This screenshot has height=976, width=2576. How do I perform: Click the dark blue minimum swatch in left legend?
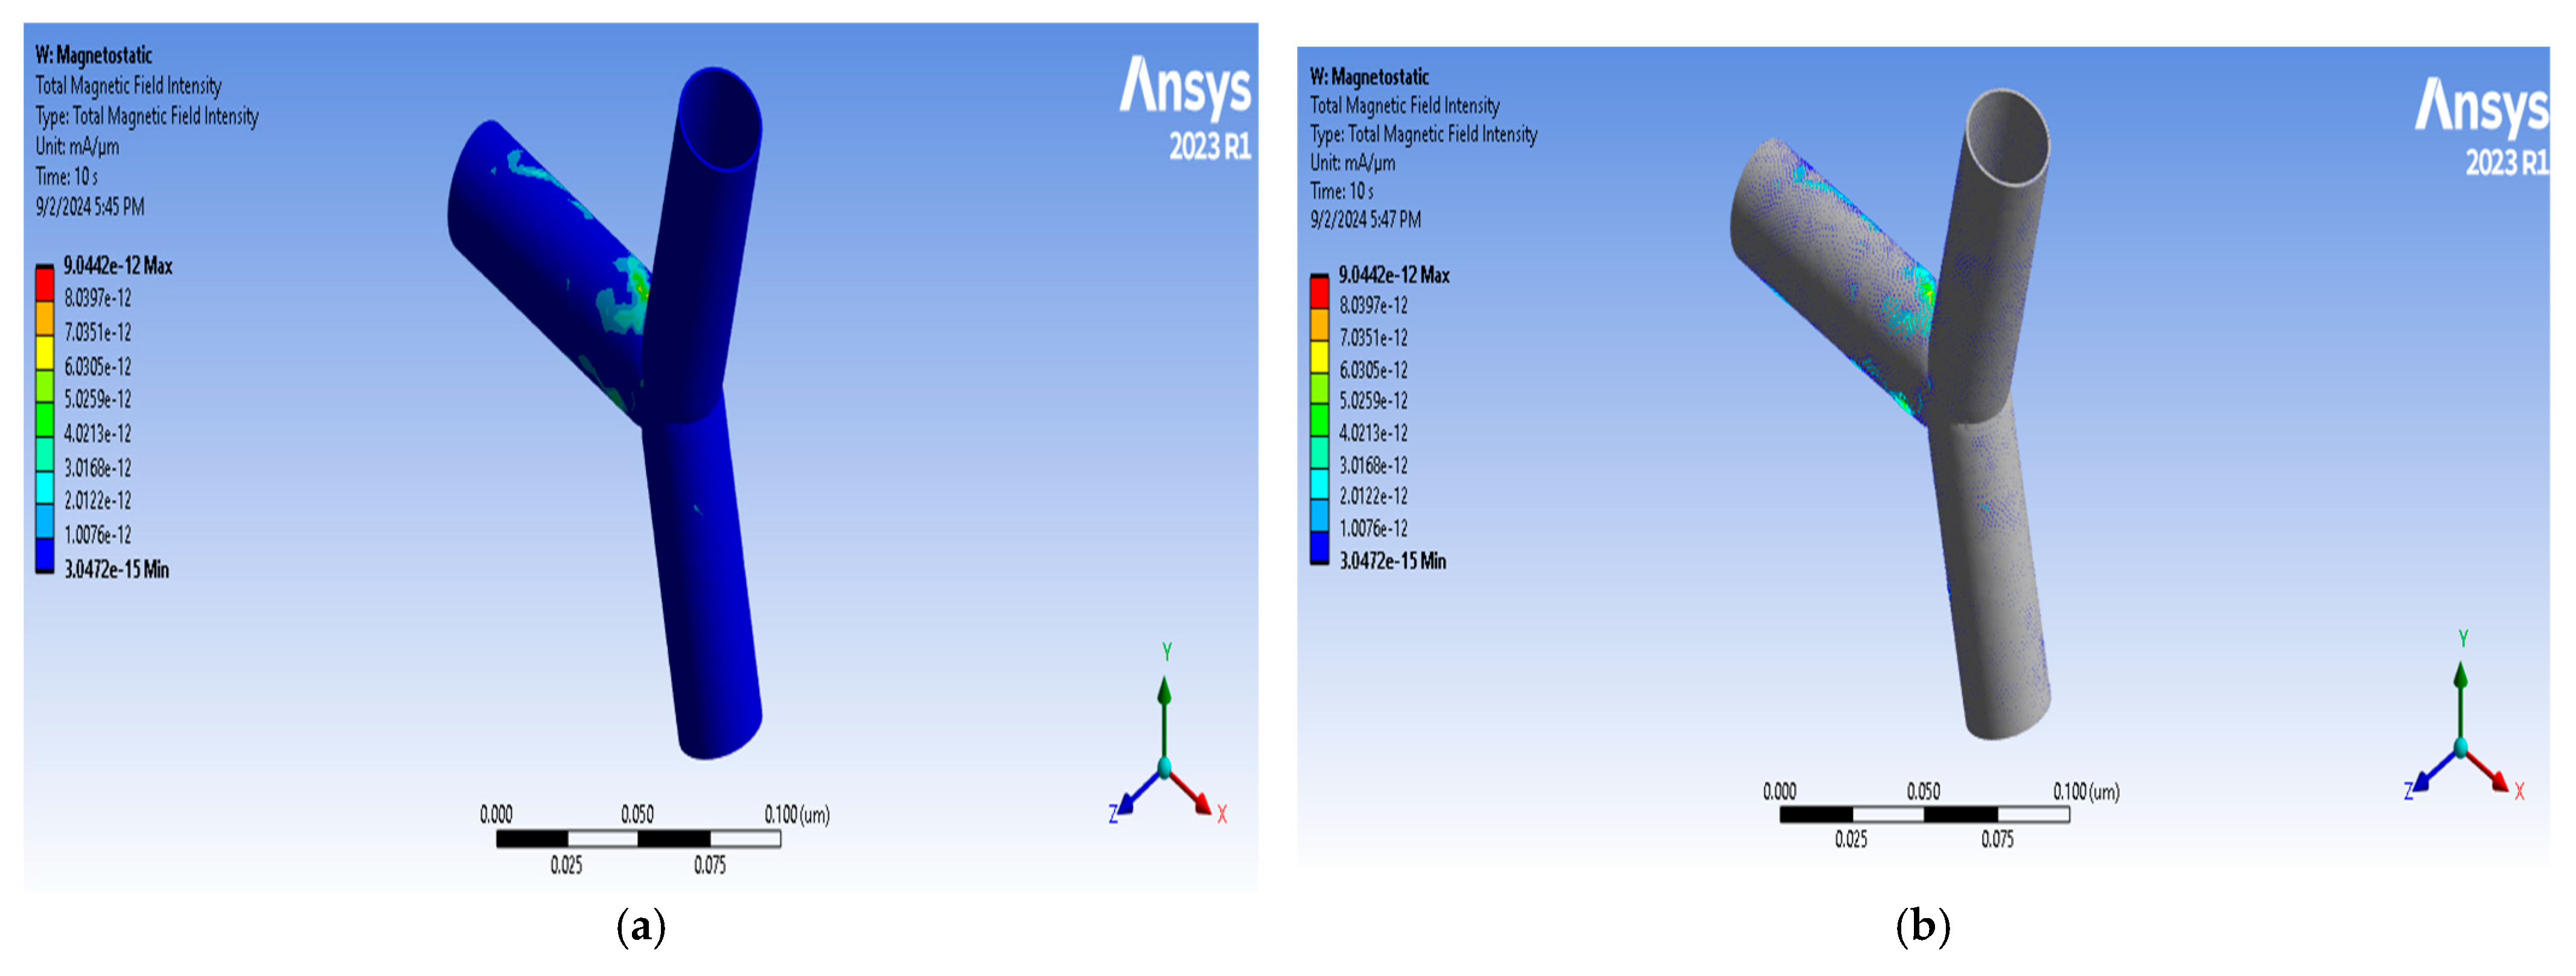click(x=44, y=554)
